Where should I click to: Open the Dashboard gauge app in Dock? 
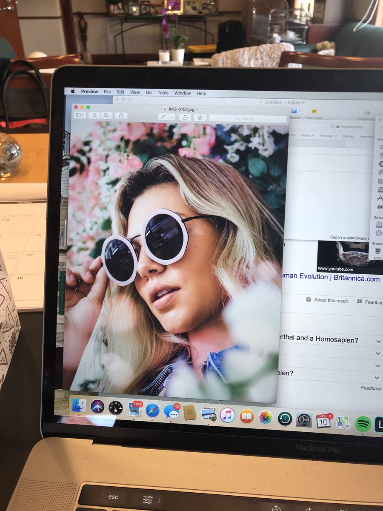(115, 408)
